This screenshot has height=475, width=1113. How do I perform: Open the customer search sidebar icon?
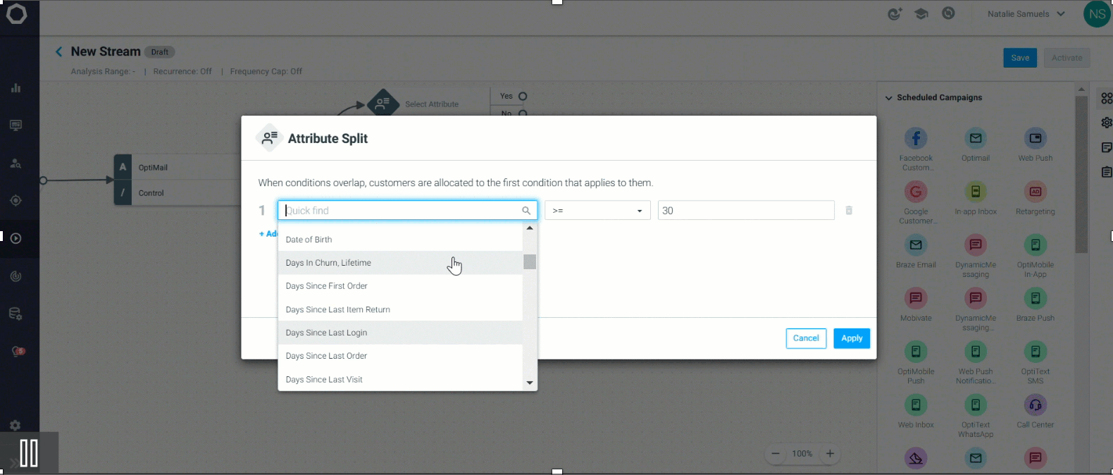[x=15, y=164]
